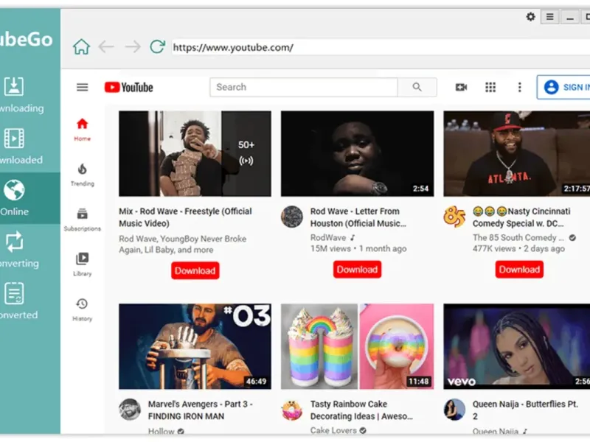Open the Nasty Cincinnati Comedy Special thumbnail

point(517,153)
